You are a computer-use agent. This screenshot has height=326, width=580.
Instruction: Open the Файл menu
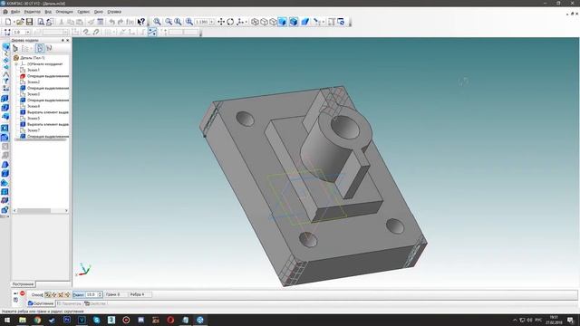15,12
